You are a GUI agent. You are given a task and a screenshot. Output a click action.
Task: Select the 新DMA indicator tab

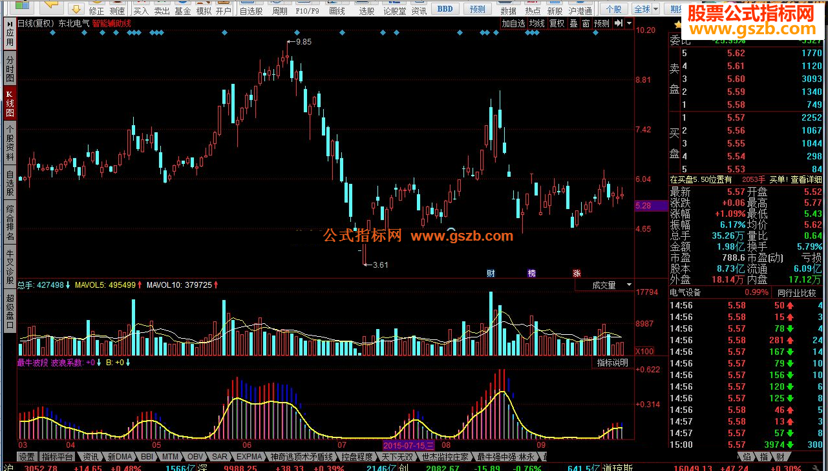pyautogui.click(x=120, y=456)
